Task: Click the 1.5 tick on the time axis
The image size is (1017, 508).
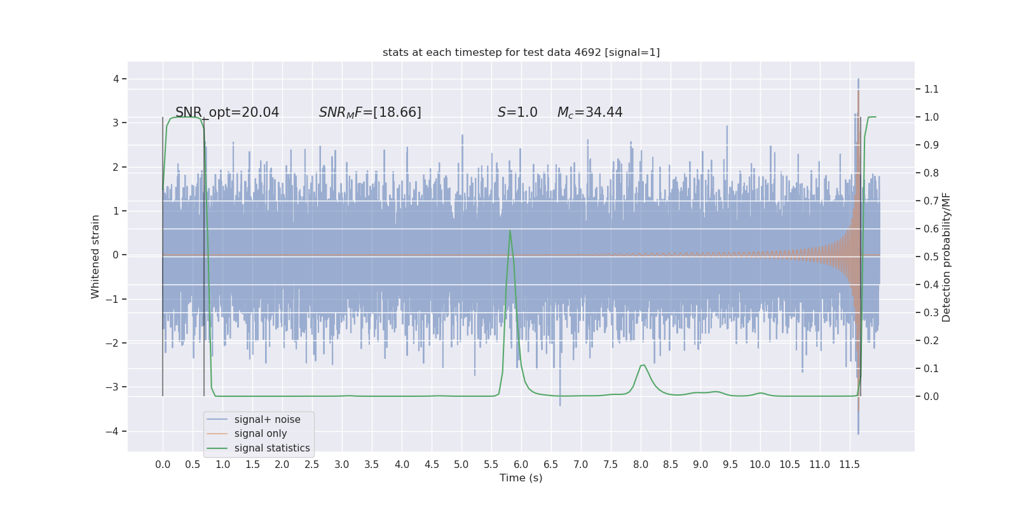Action: tap(252, 464)
